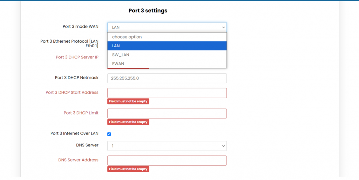Image resolution: width=359 pixels, height=180 pixels.
Task: Select the highlighted LAN option in list
Action: (x=167, y=46)
